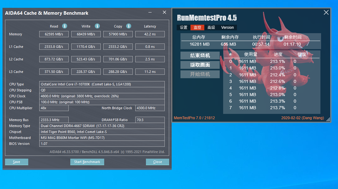
Task: Select the Memory Read value 62595 MB/s
Action: coord(54,34)
